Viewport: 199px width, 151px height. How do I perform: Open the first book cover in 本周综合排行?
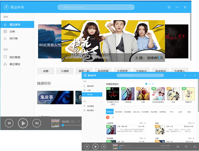click(x=113, y=94)
